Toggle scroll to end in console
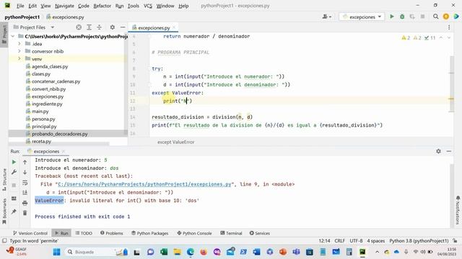The height and width of the screenshot is (259, 462). coord(25,193)
